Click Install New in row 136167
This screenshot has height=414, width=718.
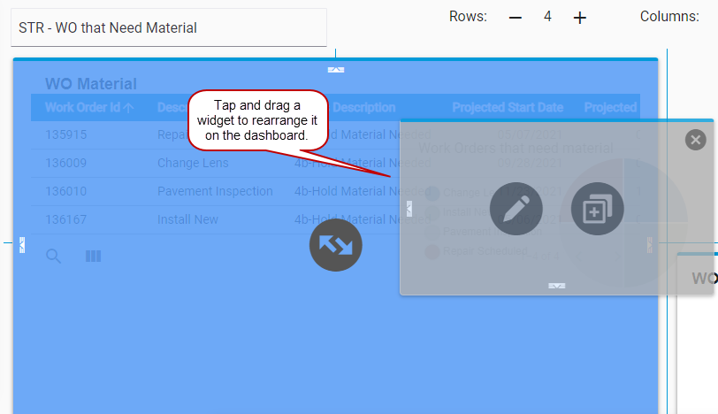(187, 219)
